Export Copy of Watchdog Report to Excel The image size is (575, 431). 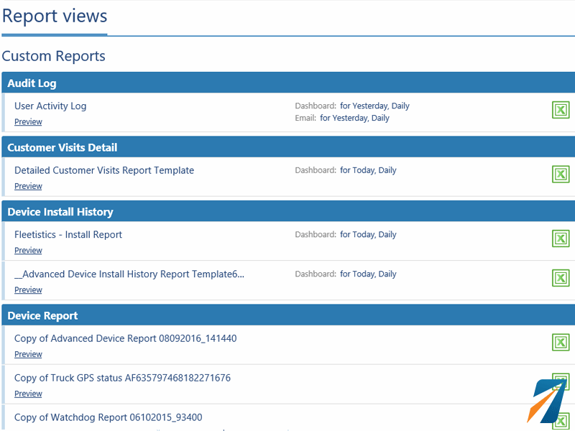click(561, 422)
